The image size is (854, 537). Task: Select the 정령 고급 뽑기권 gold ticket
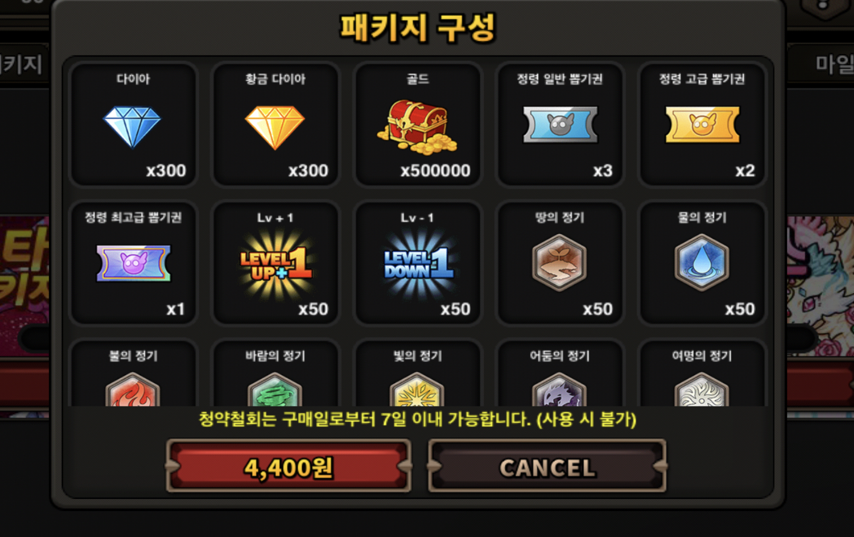(702, 125)
